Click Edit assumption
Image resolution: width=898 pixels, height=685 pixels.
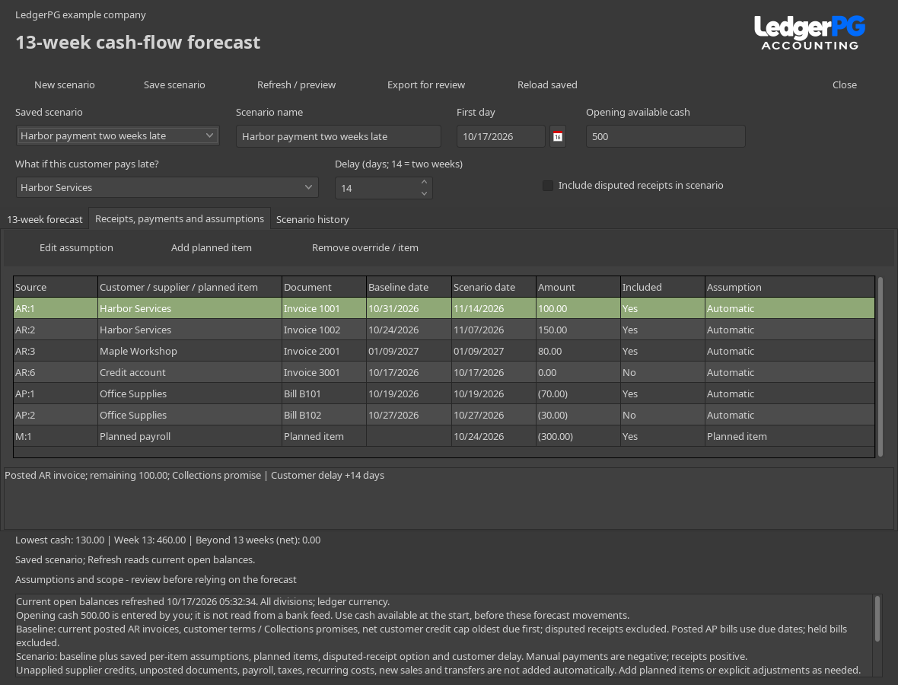coord(76,248)
